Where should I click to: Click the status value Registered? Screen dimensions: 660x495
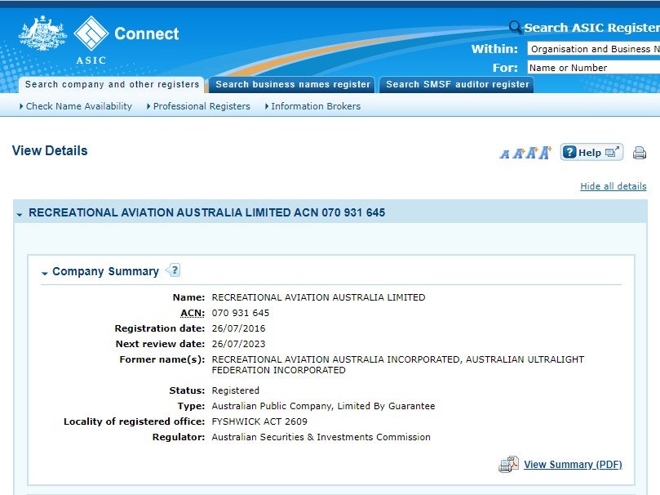[235, 390]
